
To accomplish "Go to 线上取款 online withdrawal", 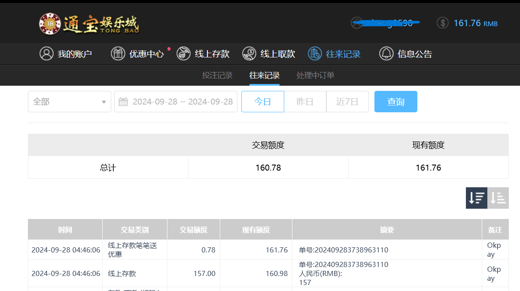I will 269,54.
